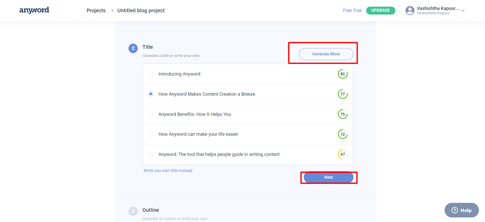Click Generate More titles button
Image resolution: width=485 pixels, height=222 pixels.
(326, 54)
